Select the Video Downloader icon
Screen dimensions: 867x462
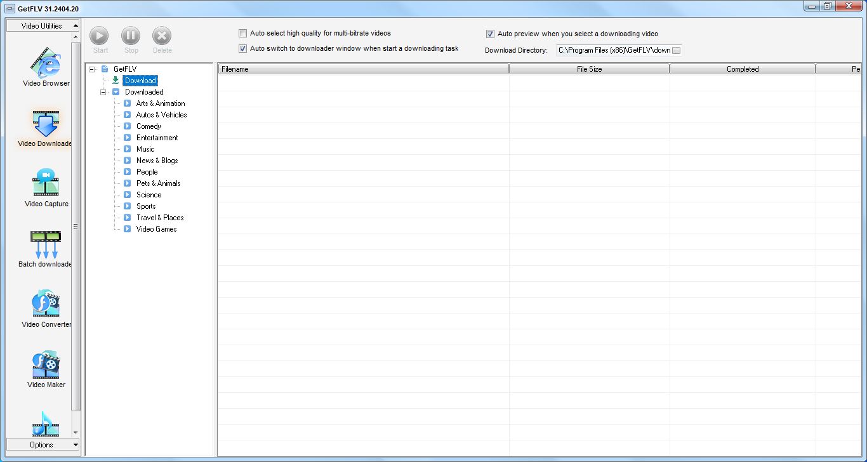(46, 123)
